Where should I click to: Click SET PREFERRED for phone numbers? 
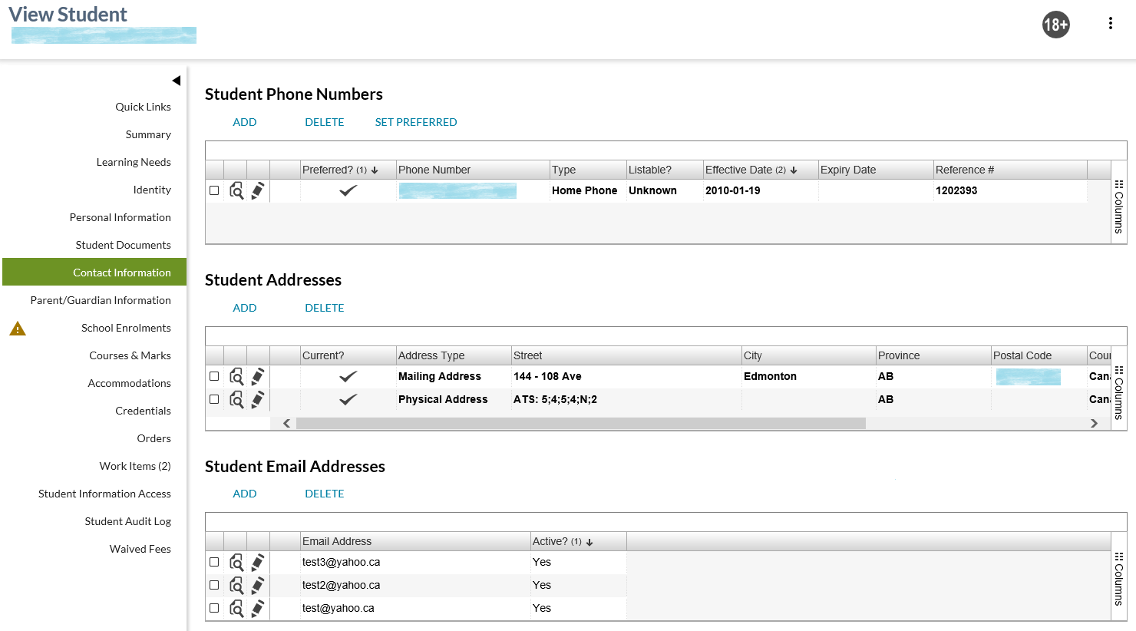tap(415, 122)
